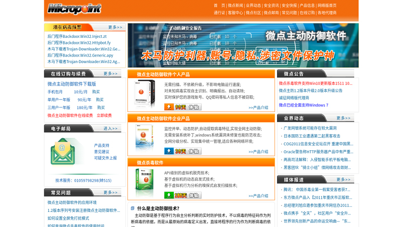This screenshot has height=227, width=403.
Task: Open >>产品介绍 for personal product
Action: (258, 107)
